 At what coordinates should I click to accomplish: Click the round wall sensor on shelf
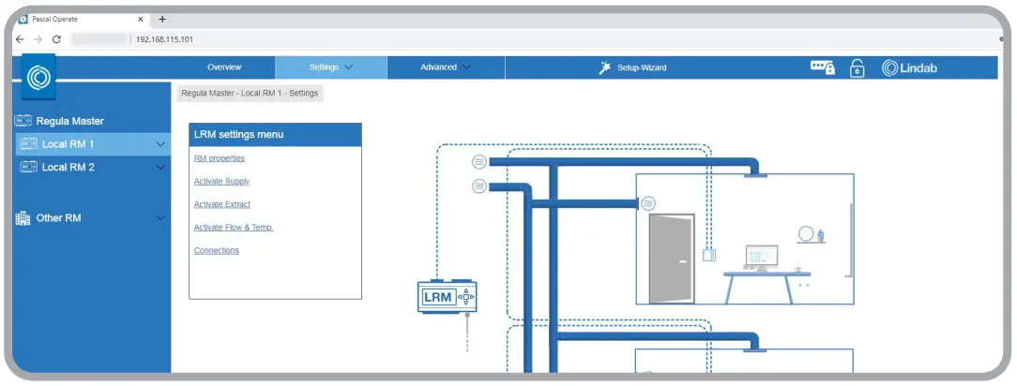(806, 233)
